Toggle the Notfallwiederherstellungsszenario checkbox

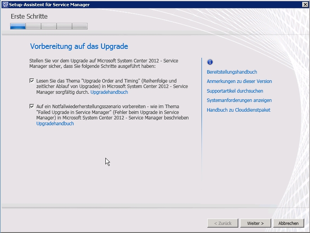click(32, 106)
